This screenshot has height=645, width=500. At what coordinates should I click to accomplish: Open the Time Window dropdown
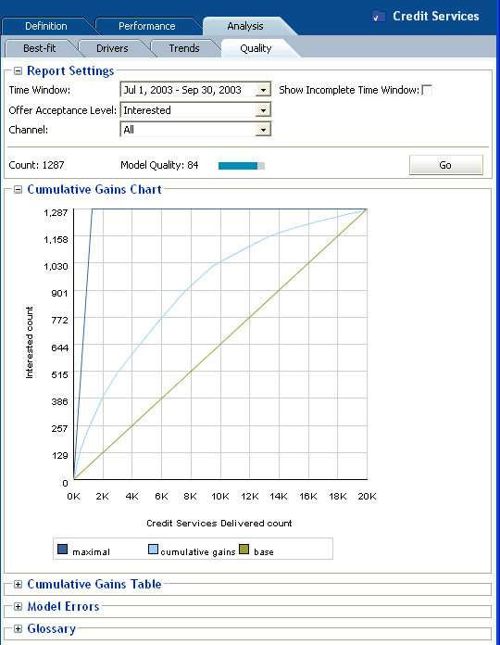pyautogui.click(x=263, y=90)
